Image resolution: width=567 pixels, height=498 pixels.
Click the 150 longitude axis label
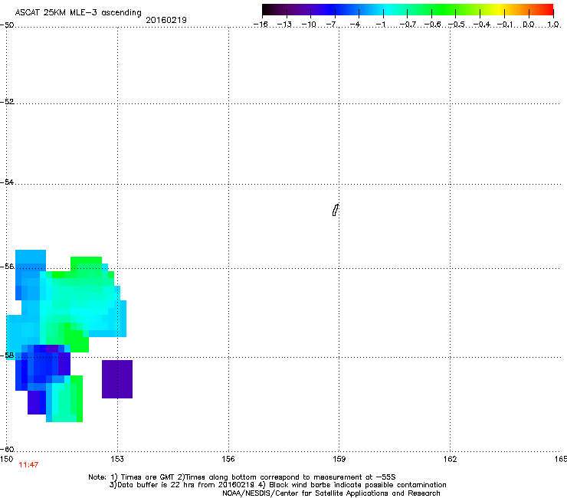(6, 459)
